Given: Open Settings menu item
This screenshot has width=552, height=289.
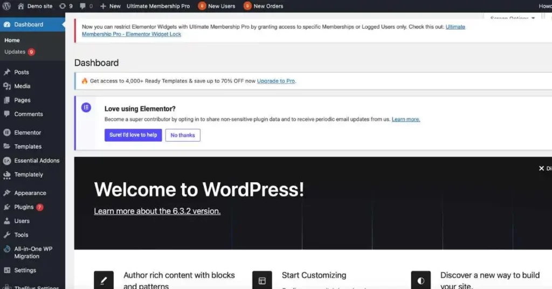Looking at the screenshot, I should [x=25, y=270].
